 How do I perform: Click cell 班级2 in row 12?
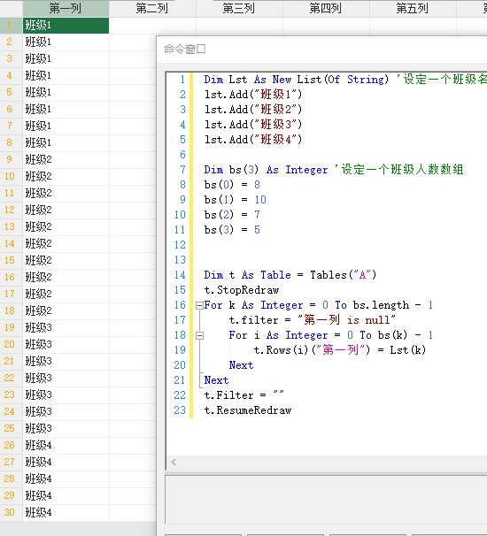pos(66,210)
